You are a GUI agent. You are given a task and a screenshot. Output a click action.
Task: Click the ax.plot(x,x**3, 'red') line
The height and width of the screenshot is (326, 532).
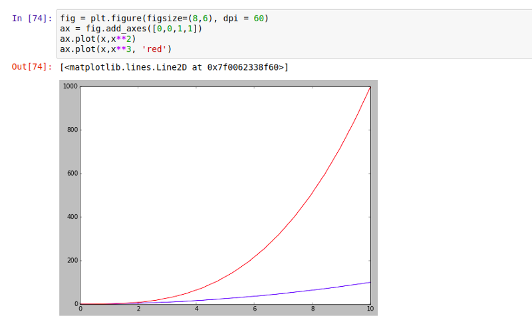(116, 49)
